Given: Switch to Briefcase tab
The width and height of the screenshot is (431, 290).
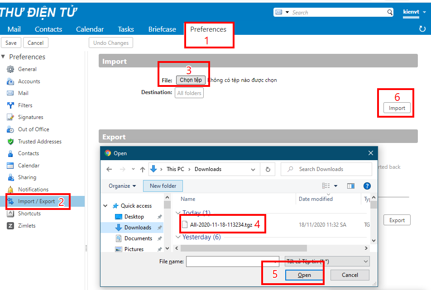Looking at the screenshot, I should [x=162, y=29].
